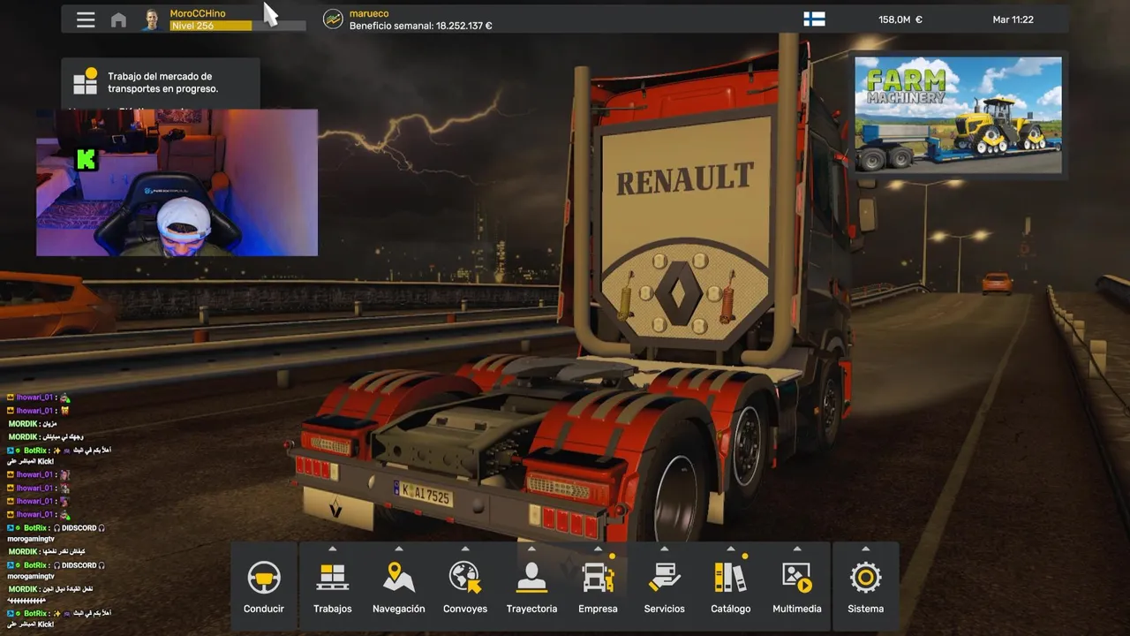The width and height of the screenshot is (1130, 636).
Task: Open the 'Trabajo del mercado de transportes' notification
Action: (x=161, y=83)
